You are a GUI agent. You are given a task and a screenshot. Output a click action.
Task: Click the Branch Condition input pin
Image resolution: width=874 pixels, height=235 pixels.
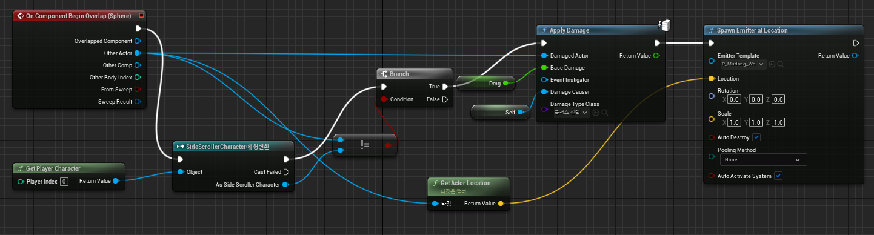(x=384, y=99)
